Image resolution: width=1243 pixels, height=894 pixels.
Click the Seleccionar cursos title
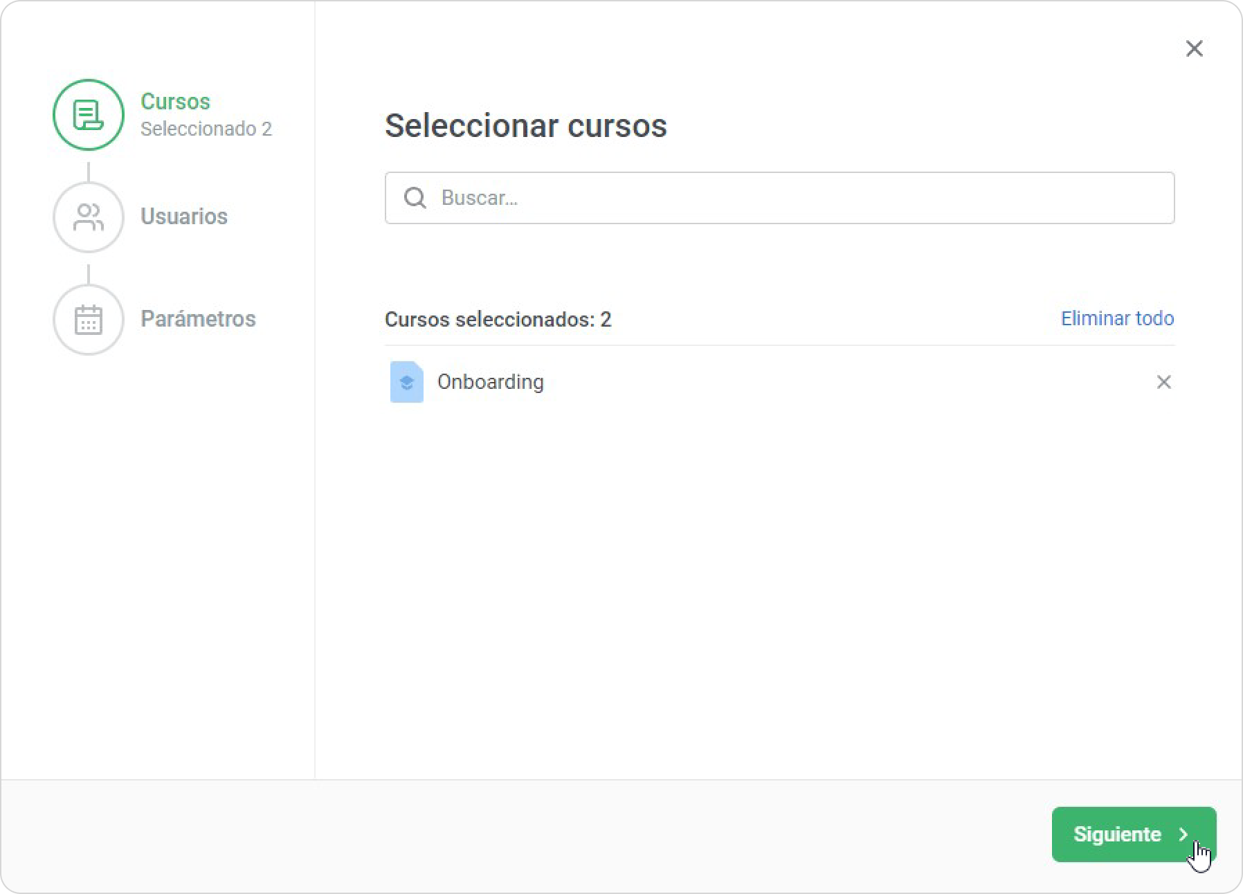tap(526, 126)
